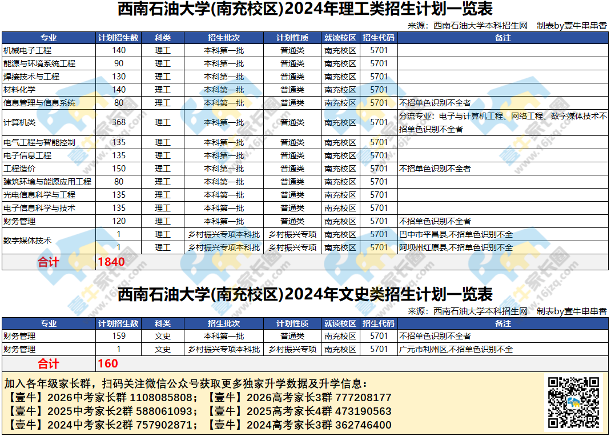The width and height of the screenshot is (611, 440).
Task: Click the 西南石油大学本科招生网 source text at top
Action: [x=480, y=25]
